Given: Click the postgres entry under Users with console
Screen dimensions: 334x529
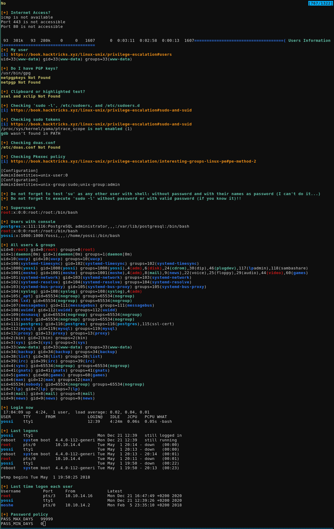Looking at the screenshot, I should (x=95, y=226).
